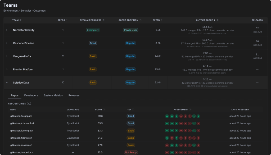Click the Not Ready tier badge for amberlock
Image resolution: width=271 pixels, height=155 pixels.
tap(131, 152)
